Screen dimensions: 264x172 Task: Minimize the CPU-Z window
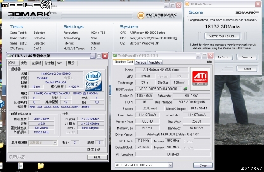[x=92, y=56]
